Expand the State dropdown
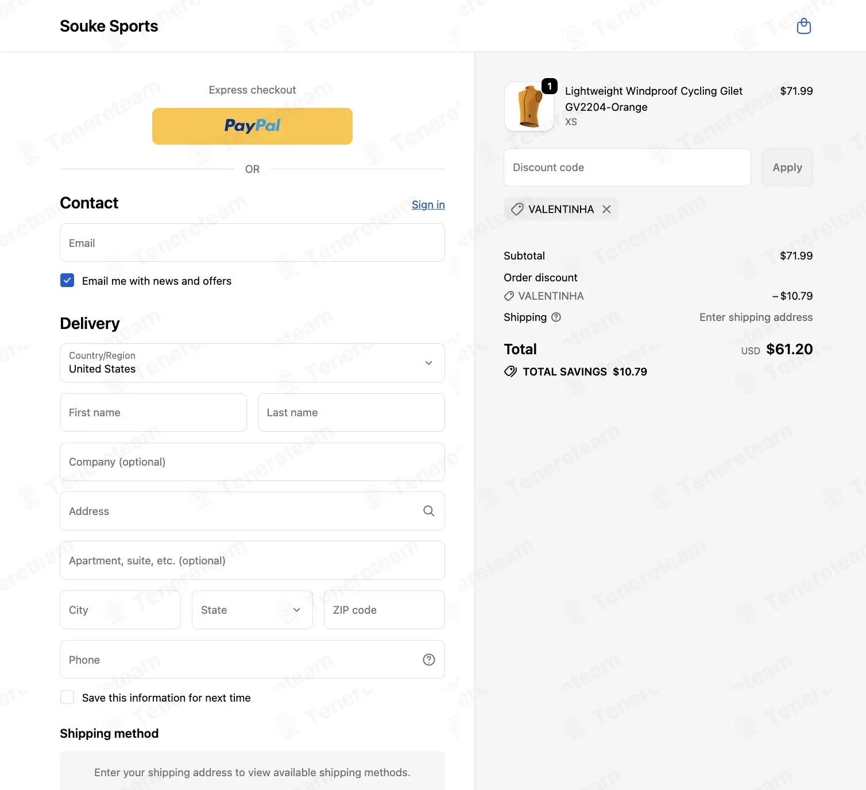This screenshot has width=866, height=790. (252, 610)
